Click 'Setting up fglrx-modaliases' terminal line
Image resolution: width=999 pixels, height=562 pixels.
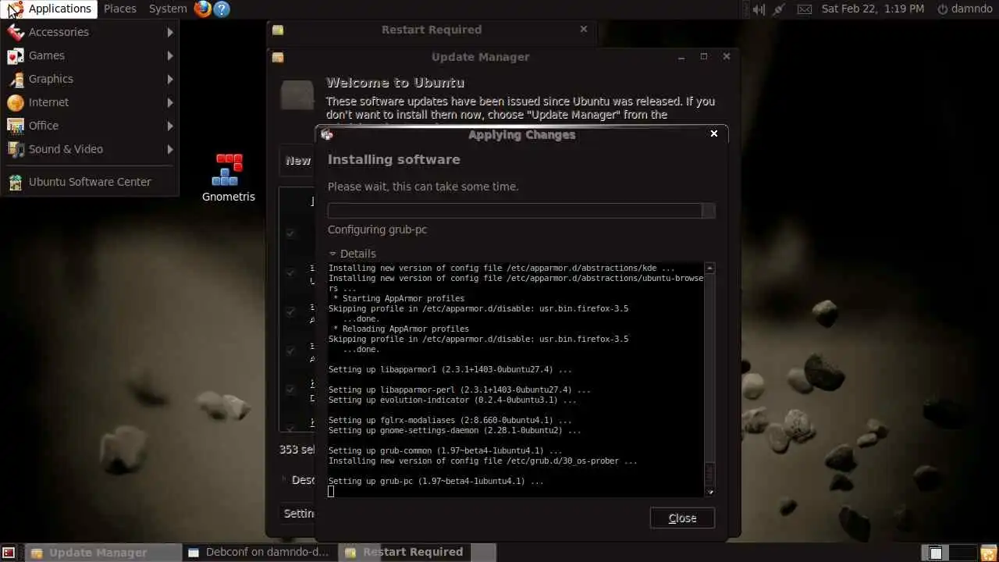450,420
